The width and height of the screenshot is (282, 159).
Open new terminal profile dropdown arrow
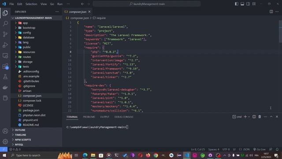coord(249,117)
